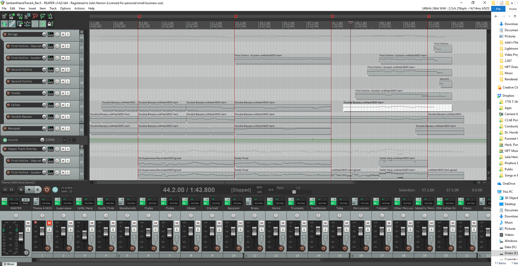Open MASTER ROUTING button in mixer
The height and width of the screenshot is (266, 518).
(x=14, y=203)
